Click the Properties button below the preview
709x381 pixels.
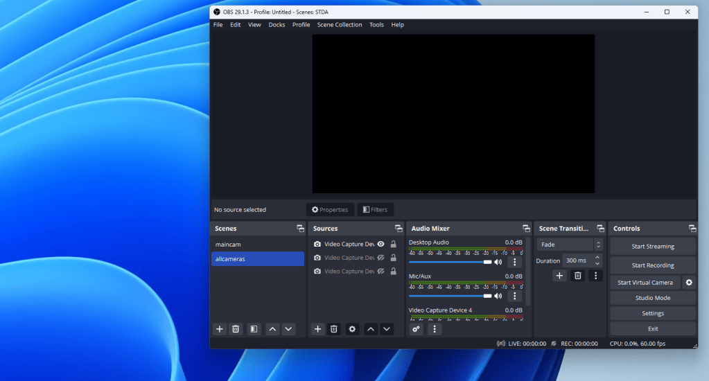(x=330, y=210)
